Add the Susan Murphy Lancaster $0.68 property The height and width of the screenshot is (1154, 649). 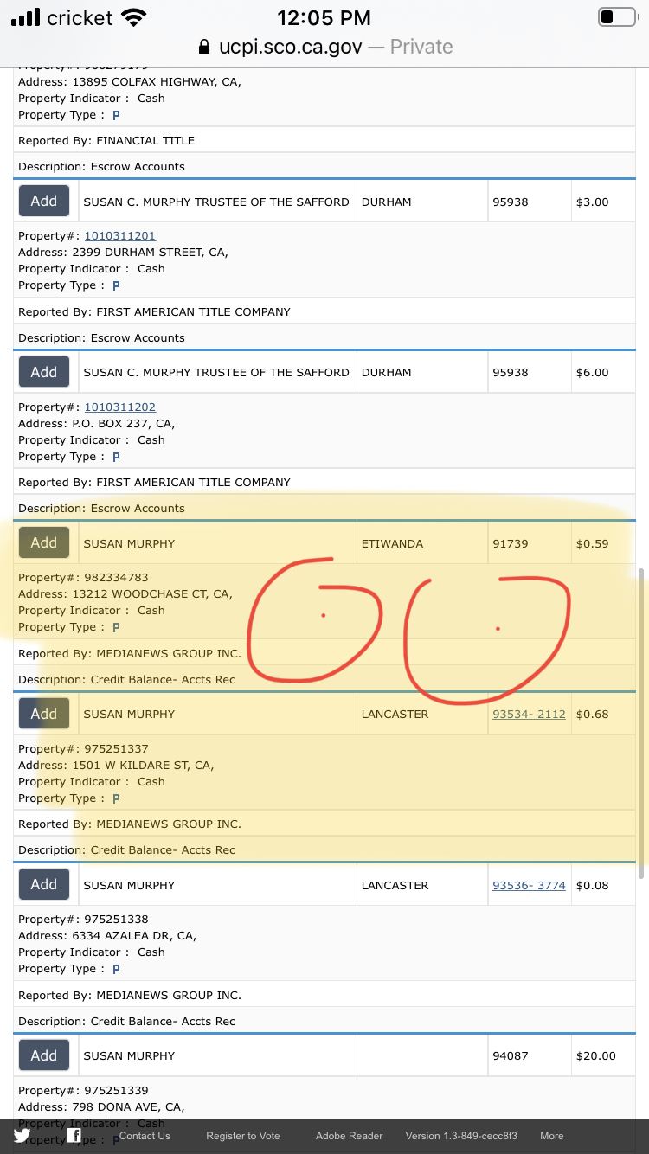pos(44,714)
